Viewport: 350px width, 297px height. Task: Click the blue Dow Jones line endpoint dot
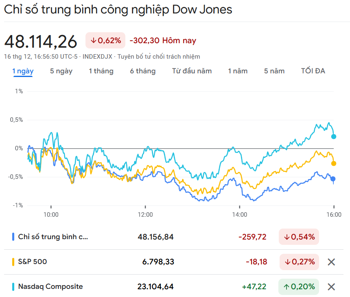coord(333,179)
